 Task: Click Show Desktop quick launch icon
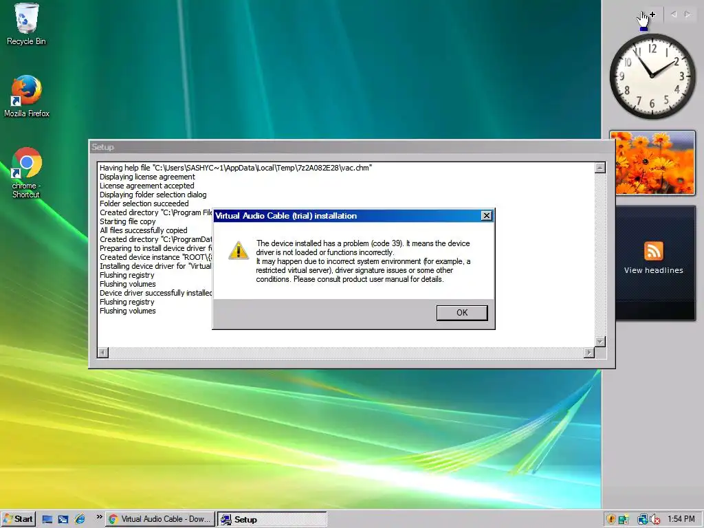pyautogui.click(x=47, y=520)
